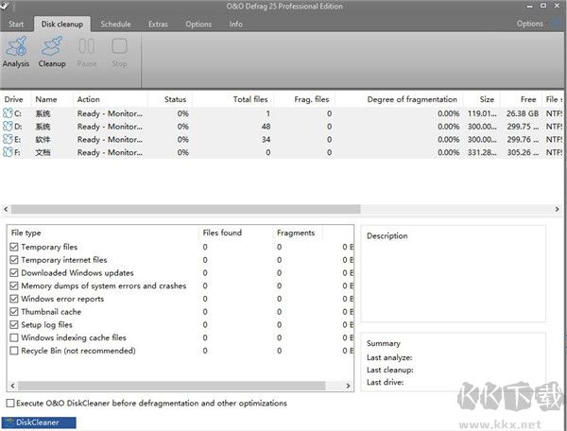
Task: Click the Cleanup broom icon
Action: 52,46
